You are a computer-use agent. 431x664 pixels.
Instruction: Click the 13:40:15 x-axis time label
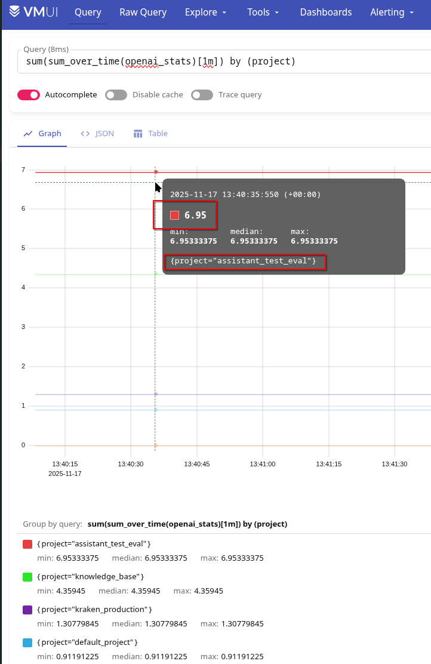[x=65, y=464]
